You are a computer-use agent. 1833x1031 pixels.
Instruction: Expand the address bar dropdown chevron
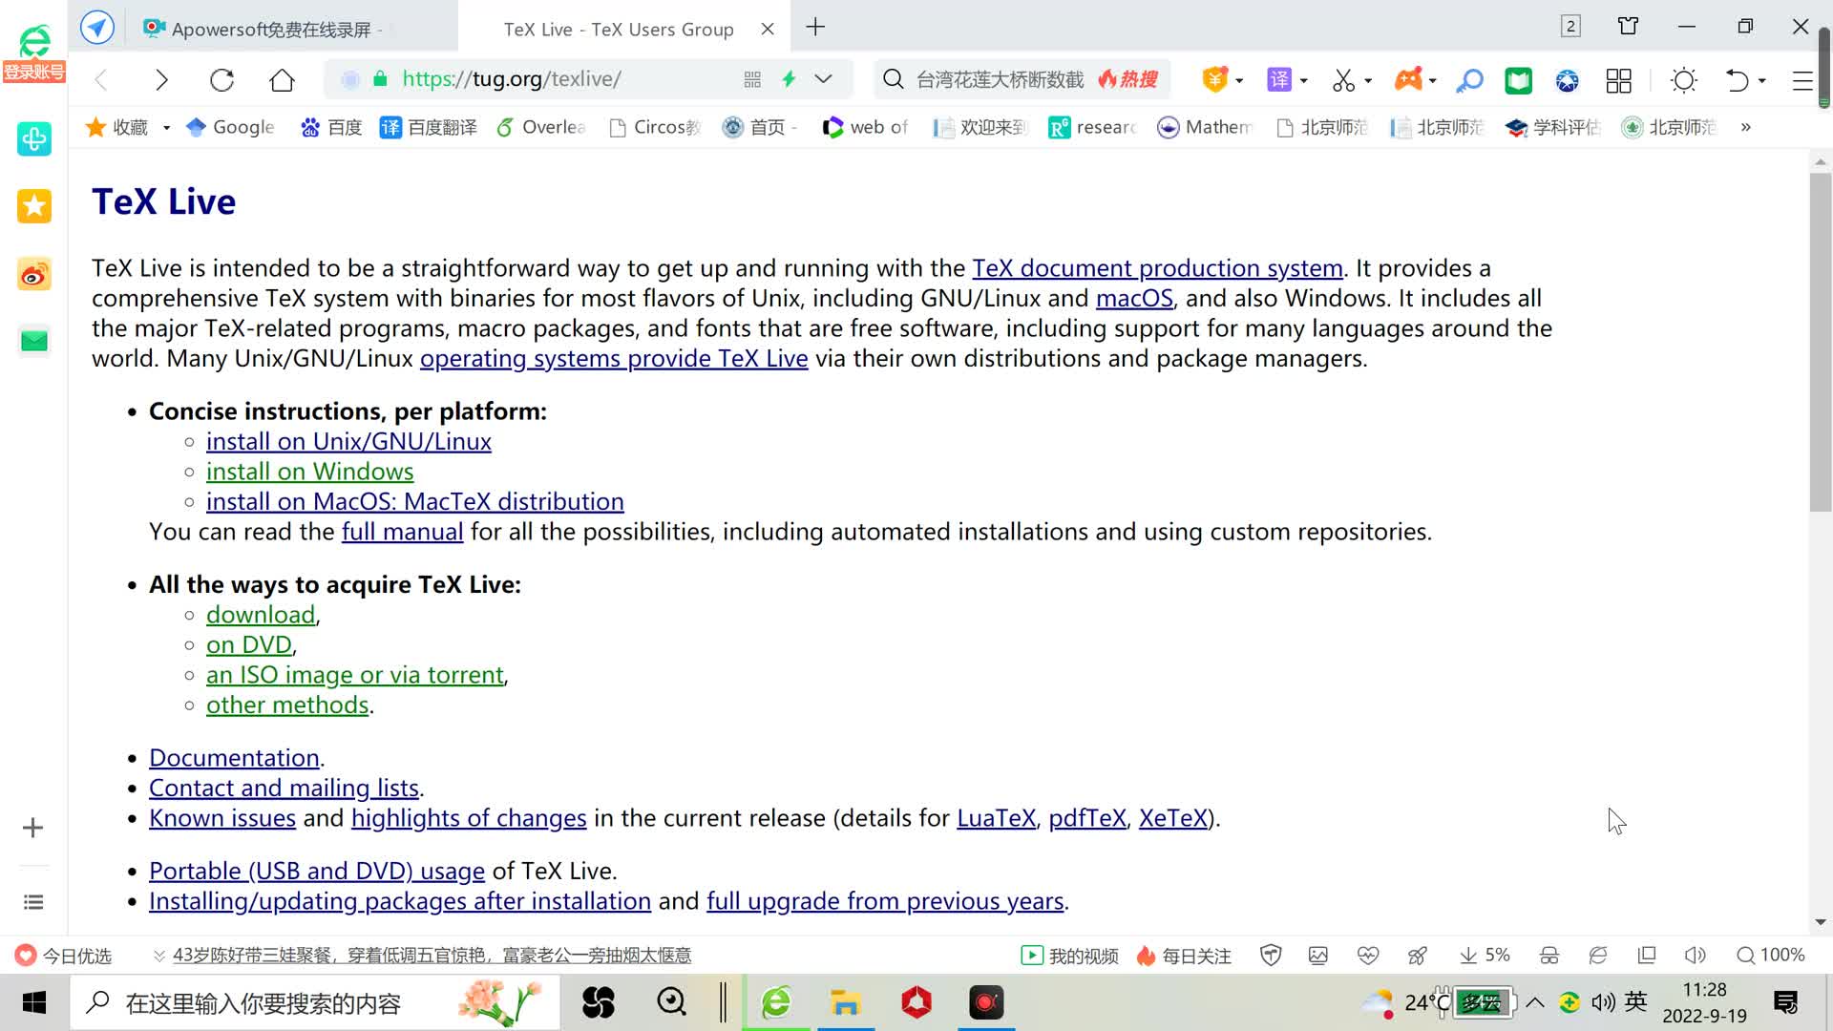click(x=823, y=79)
